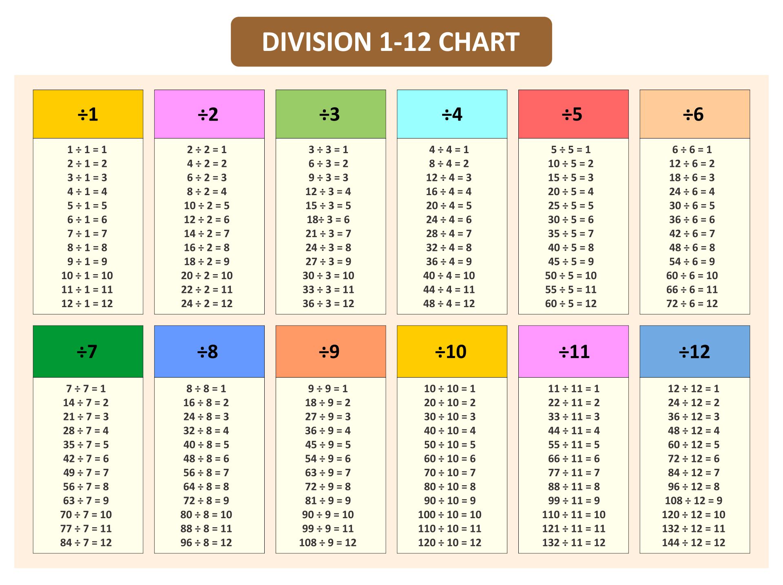This screenshot has height=585, width=783.
Task: Click the orange ÷9 header box
Action: (x=330, y=351)
